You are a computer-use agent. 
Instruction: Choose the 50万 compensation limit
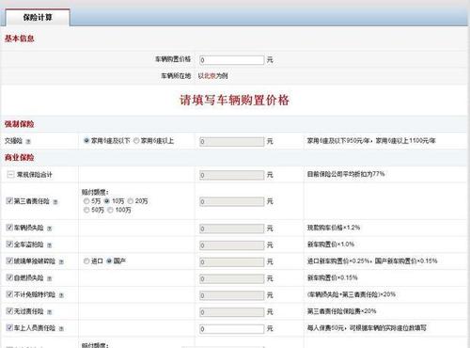click(86, 210)
